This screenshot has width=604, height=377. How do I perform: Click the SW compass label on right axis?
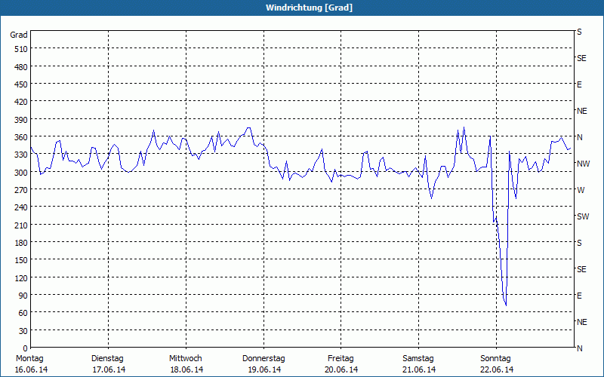(583, 216)
